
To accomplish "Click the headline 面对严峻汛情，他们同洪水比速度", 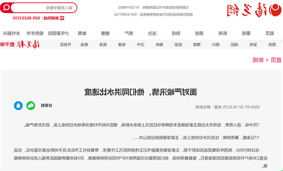I will 141,92.
